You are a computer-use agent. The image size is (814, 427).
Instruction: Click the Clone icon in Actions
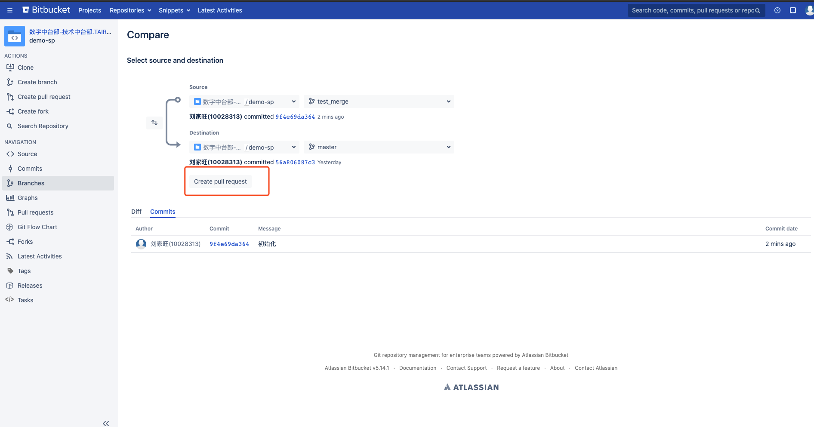(x=10, y=68)
